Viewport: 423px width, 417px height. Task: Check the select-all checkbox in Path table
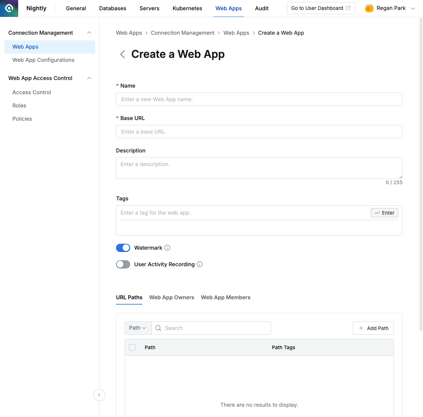coord(132,348)
